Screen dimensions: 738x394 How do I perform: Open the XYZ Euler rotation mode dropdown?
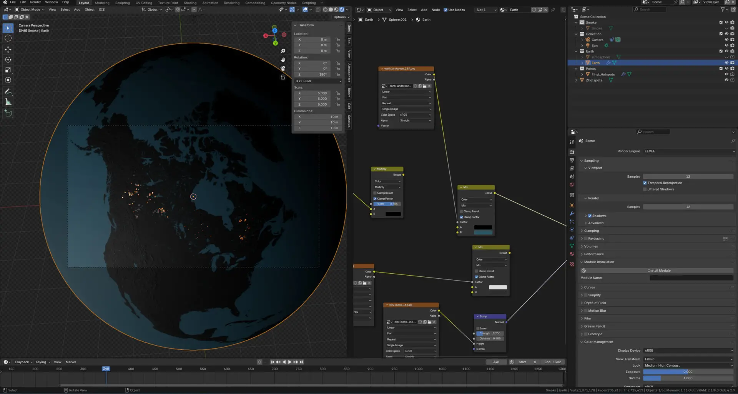coord(318,81)
